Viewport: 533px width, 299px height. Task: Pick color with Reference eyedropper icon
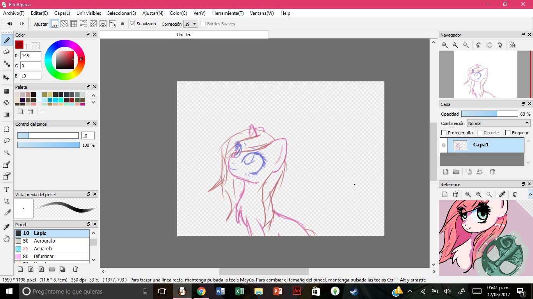click(x=502, y=194)
